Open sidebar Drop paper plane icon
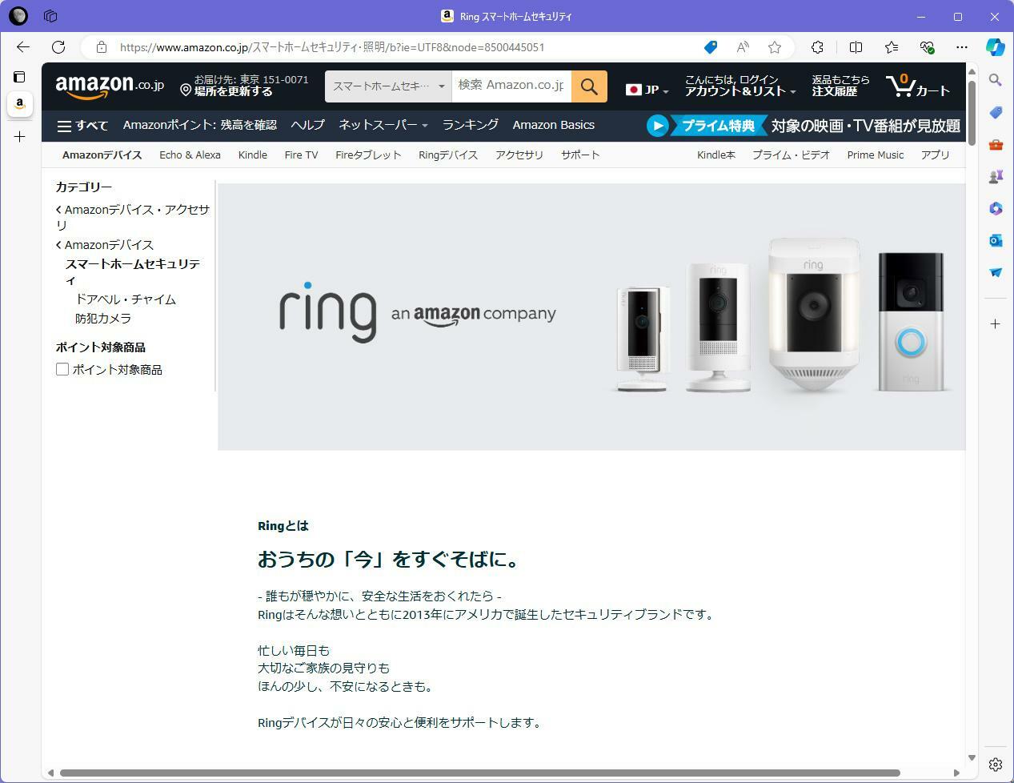The image size is (1014, 783). click(996, 272)
